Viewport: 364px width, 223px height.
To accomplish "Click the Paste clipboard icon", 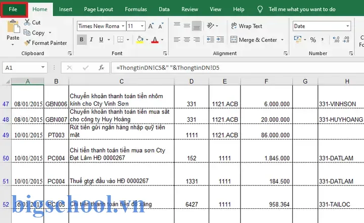I will click(x=13, y=27).
